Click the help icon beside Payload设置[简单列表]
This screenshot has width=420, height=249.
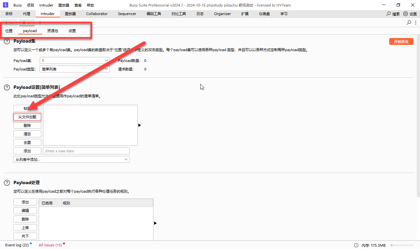click(x=7, y=87)
